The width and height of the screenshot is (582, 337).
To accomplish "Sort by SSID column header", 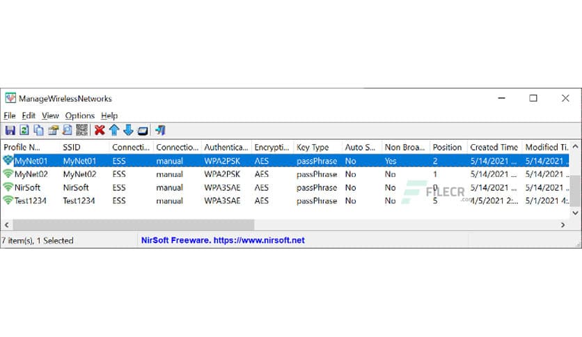I will (84, 148).
